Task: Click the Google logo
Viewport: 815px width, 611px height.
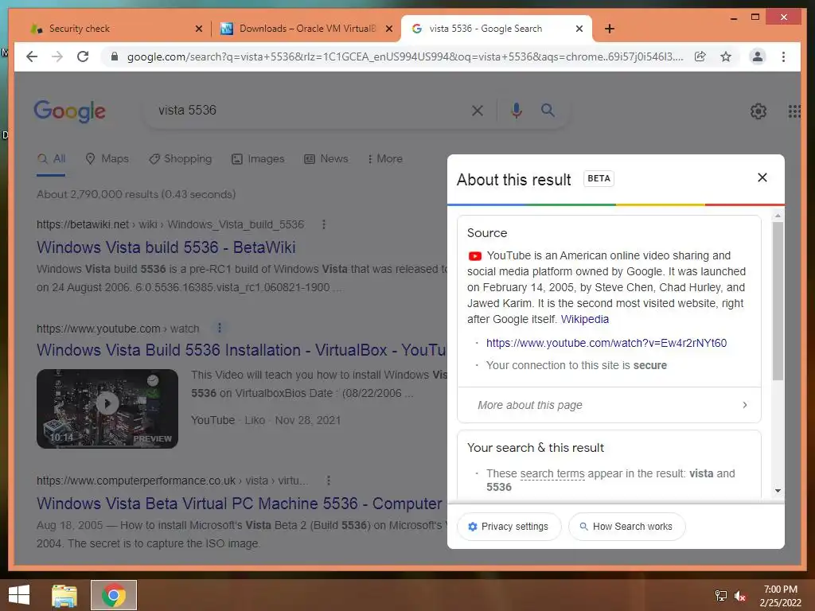Action: click(70, 111)
